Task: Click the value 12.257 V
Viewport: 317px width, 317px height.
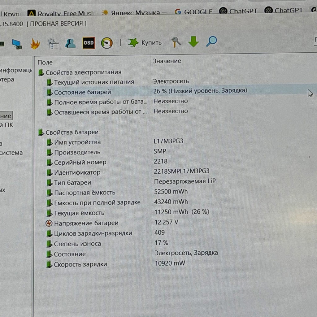Action: coord(166,222)
